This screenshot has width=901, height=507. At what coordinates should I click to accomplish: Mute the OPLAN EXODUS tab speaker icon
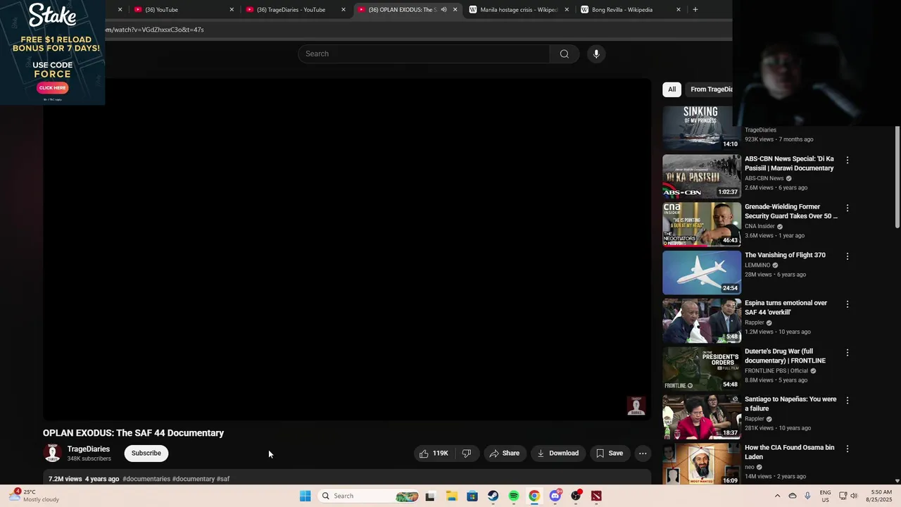[x=443, y=10]
